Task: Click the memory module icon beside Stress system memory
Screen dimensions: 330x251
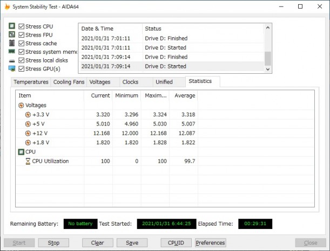Action: [x=12, y=52]
